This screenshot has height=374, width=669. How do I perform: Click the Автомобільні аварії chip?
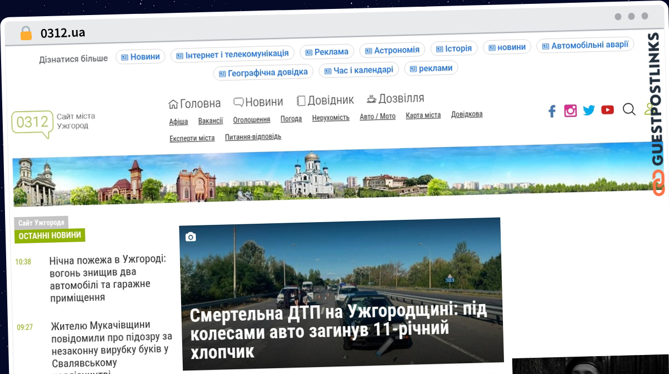pos(585,45)
